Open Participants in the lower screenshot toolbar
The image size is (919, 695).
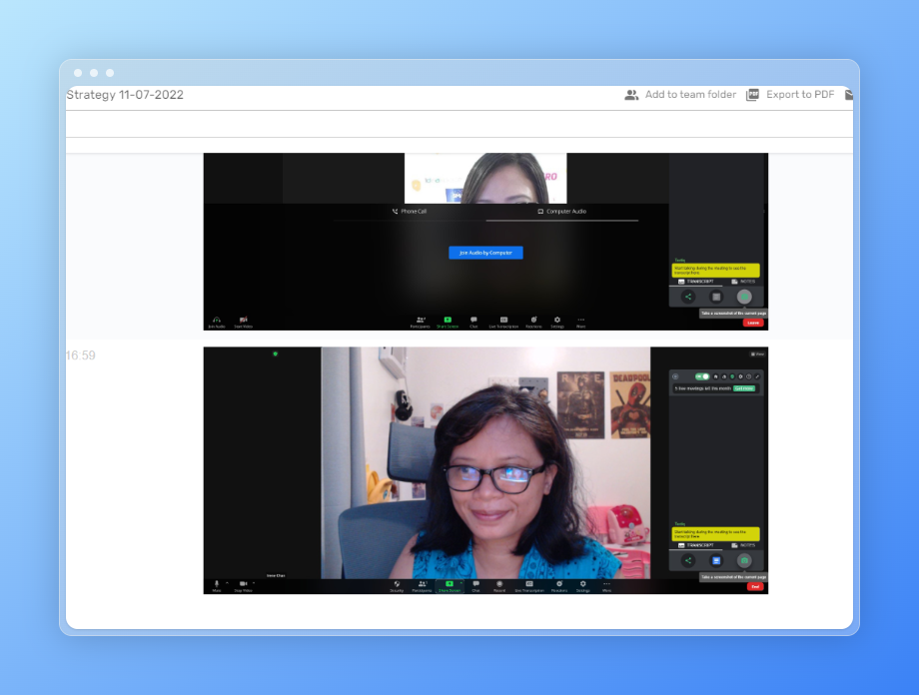tap(422, 585)
